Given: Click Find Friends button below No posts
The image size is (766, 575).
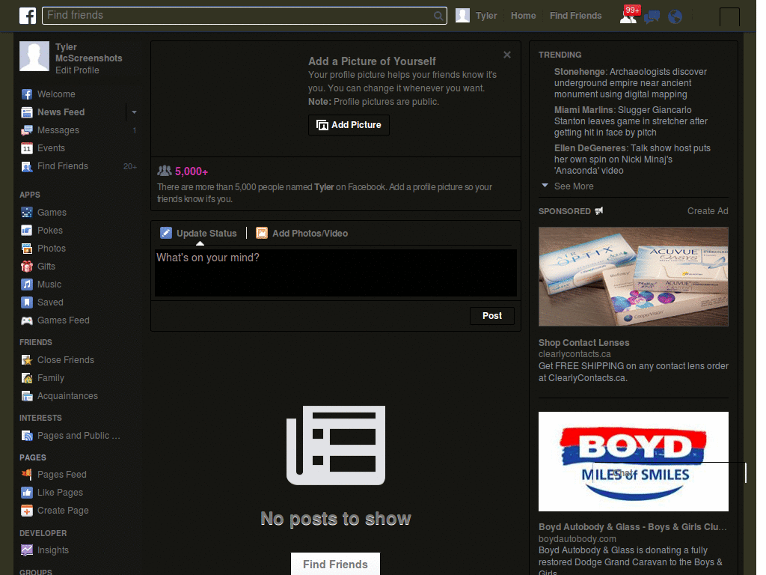Looking at the screenshot, I should pyautogui.click(x=335, y=565).
